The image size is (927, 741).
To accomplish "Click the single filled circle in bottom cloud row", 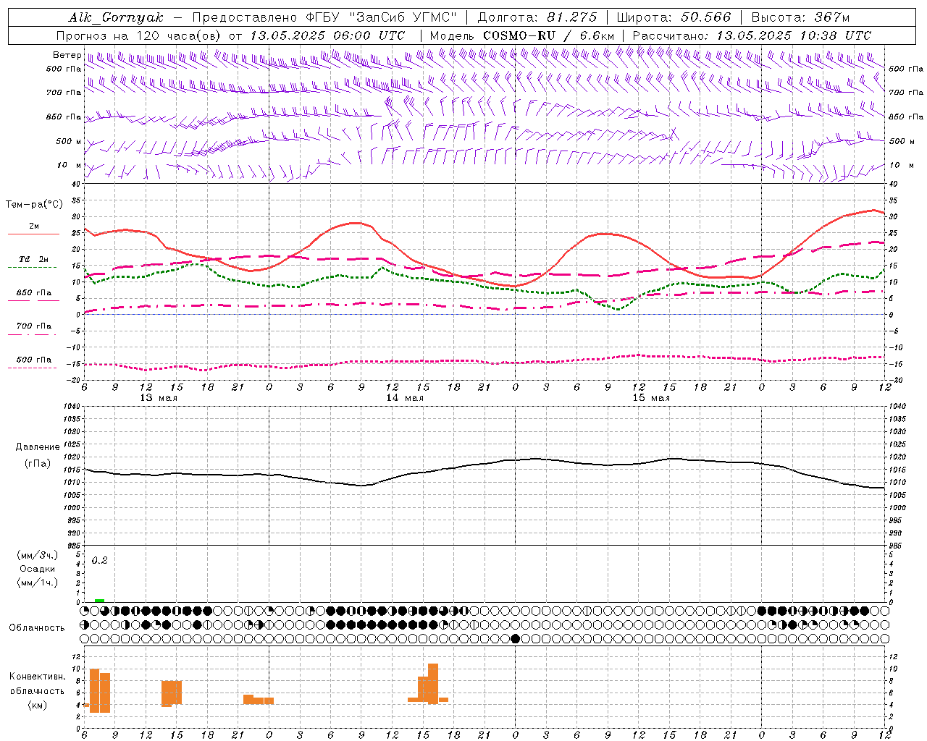I will pos(515,638).
